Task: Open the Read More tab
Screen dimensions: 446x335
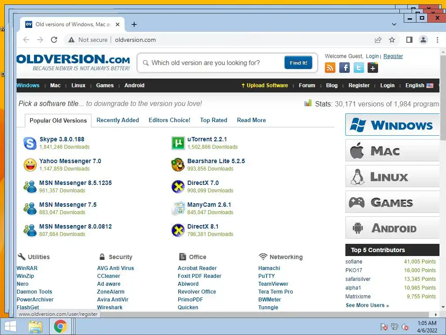Action: pos(251,120)
